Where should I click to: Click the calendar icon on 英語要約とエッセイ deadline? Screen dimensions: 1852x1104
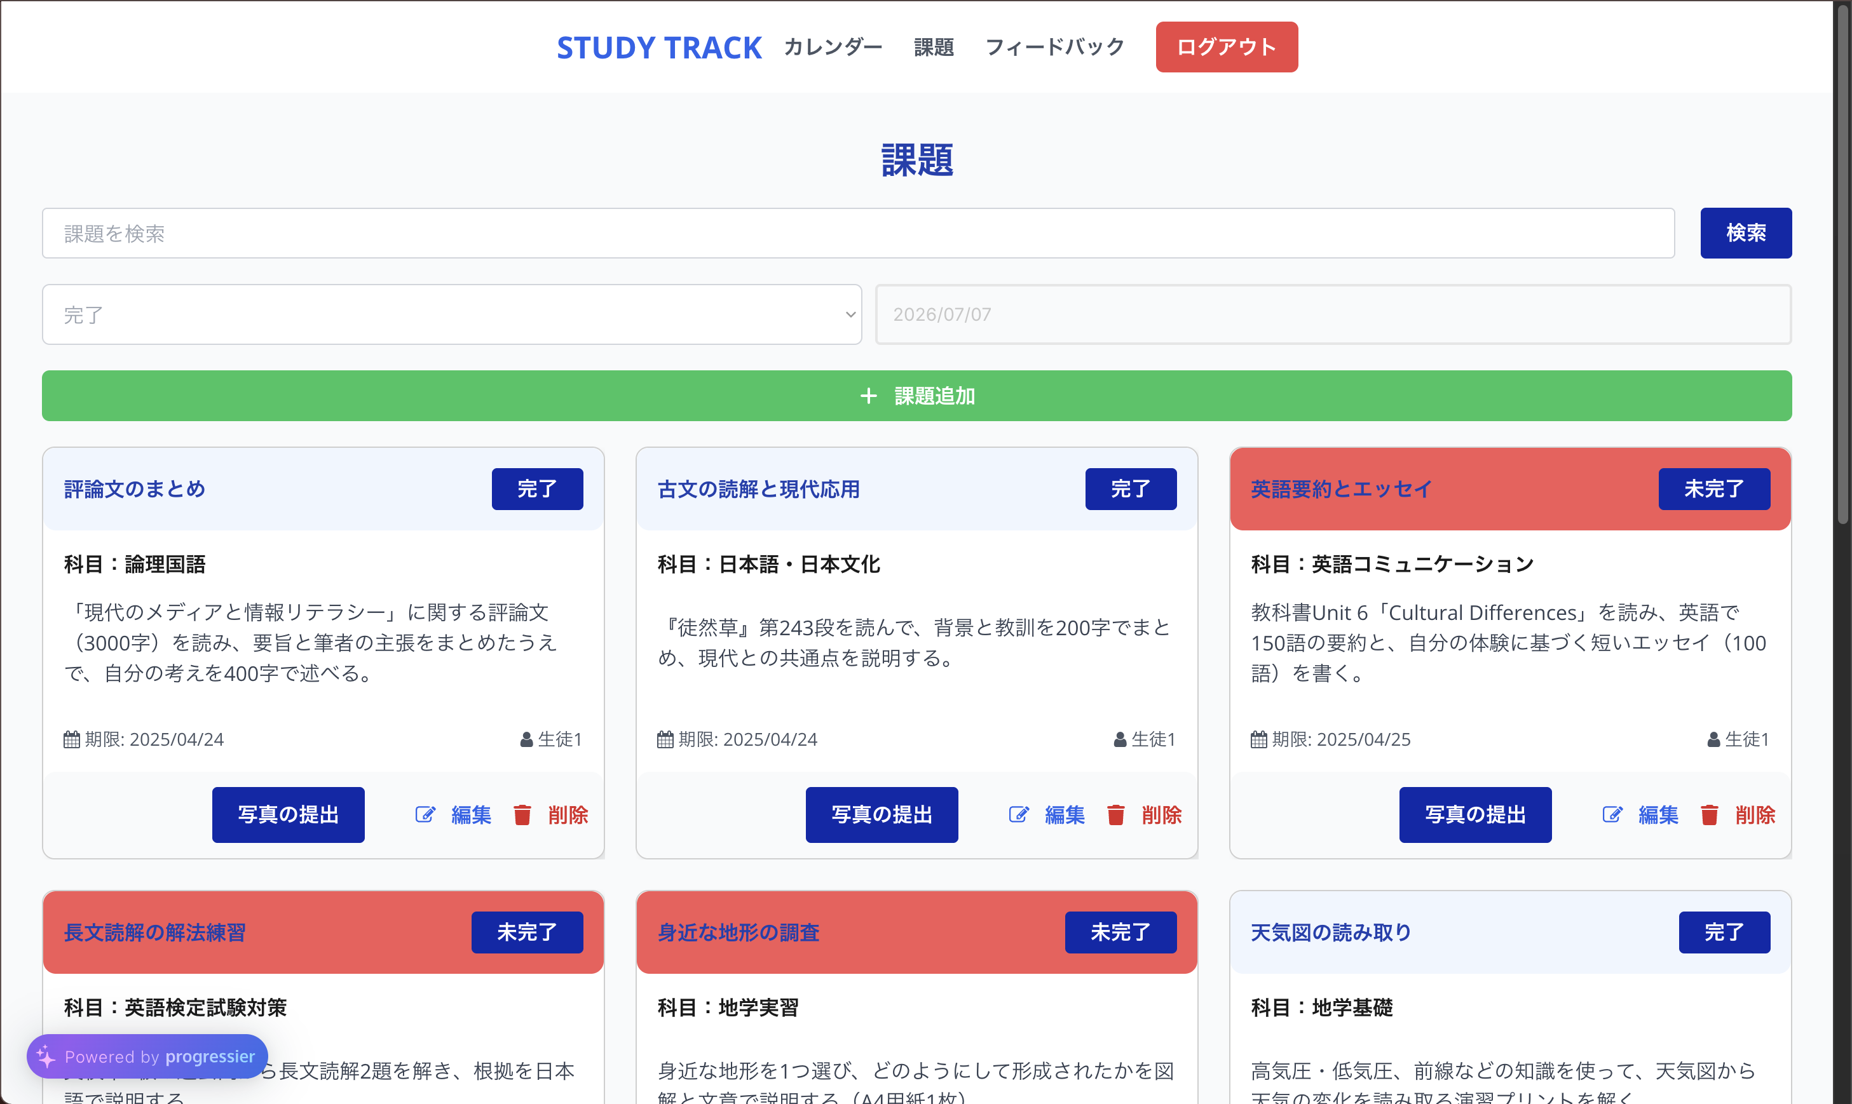point(1259,739)
